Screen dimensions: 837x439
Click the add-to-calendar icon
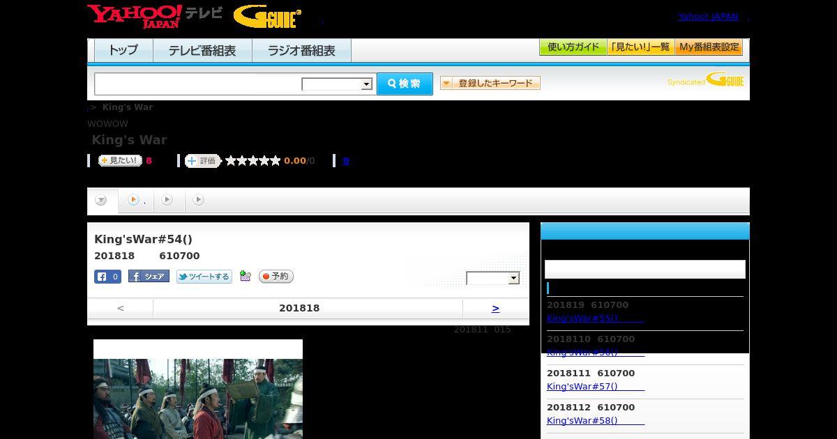pos(245,276)
